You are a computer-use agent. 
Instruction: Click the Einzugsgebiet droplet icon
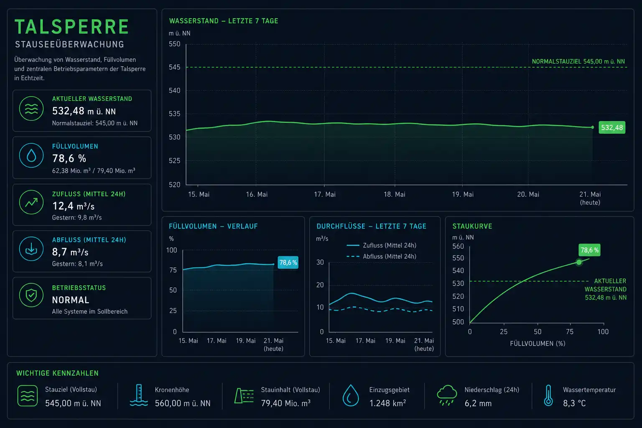(x=351, y=395)
